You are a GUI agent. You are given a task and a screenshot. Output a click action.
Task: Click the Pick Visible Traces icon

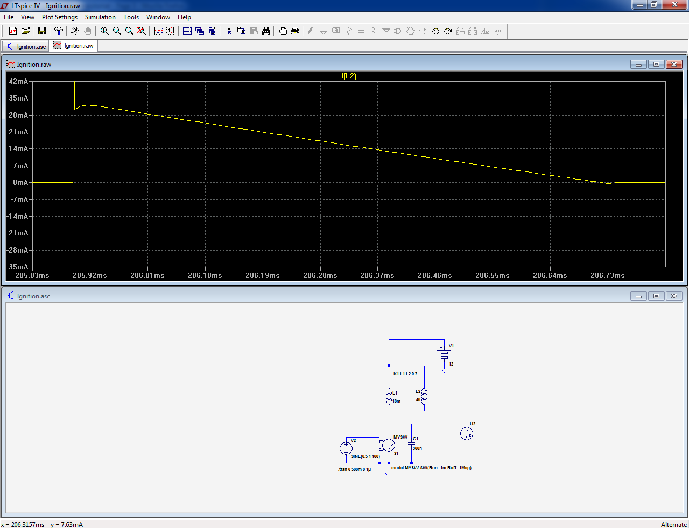[158, 31]
